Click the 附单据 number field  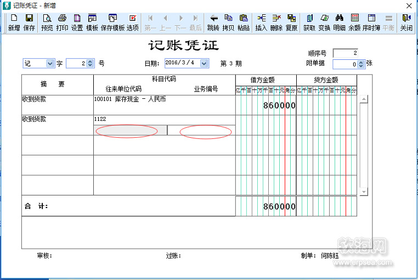(x=346, y=64)
